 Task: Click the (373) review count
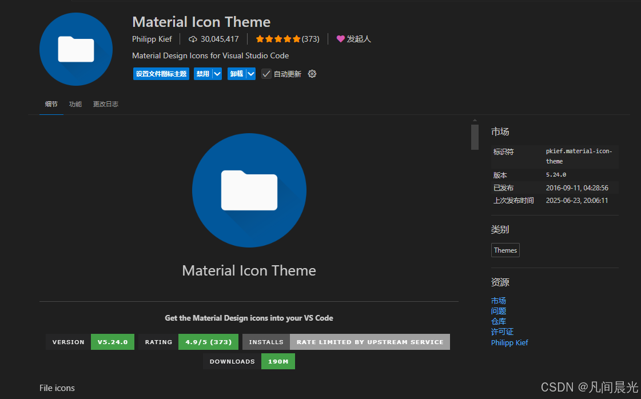310,39
